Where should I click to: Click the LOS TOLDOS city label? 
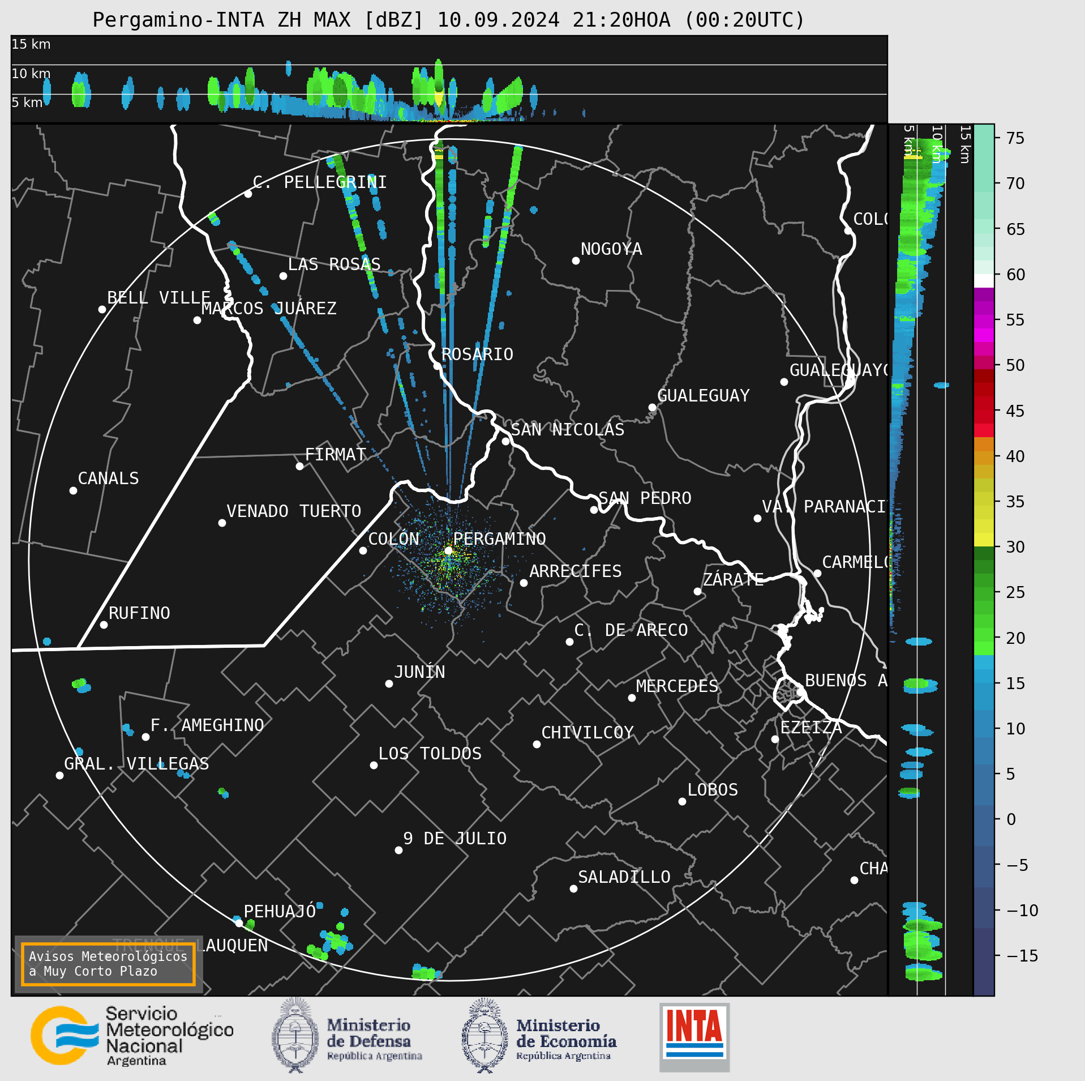430,754
